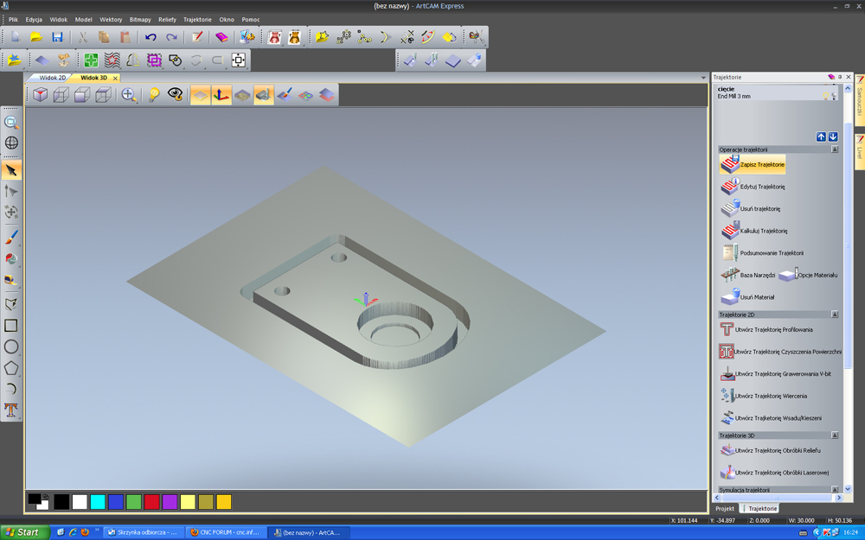Click the New Model icon
865x540 pixels.
click(x=16, y=37)
